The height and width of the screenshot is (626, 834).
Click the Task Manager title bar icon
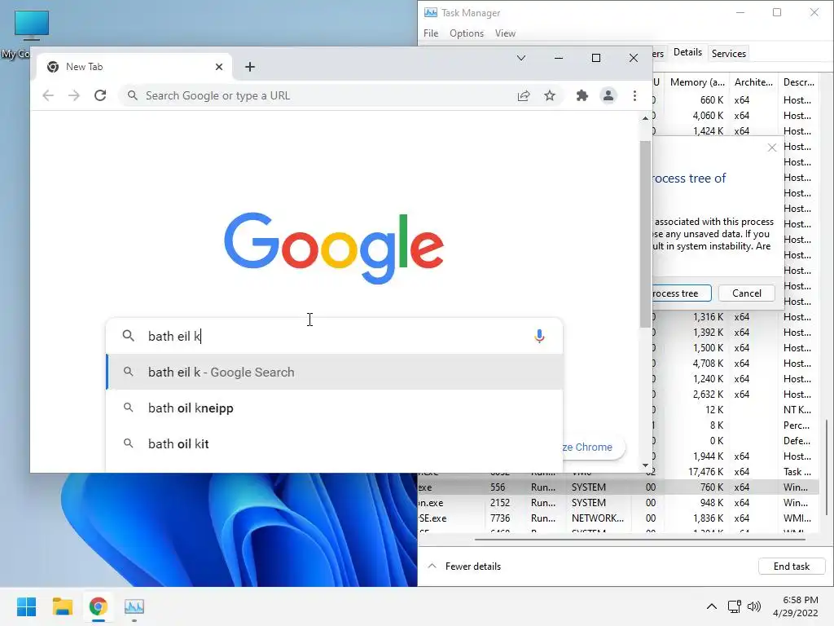(430, 12)
